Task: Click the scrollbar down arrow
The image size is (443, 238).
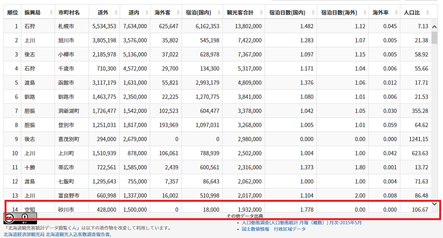Action: pos(434,204)
